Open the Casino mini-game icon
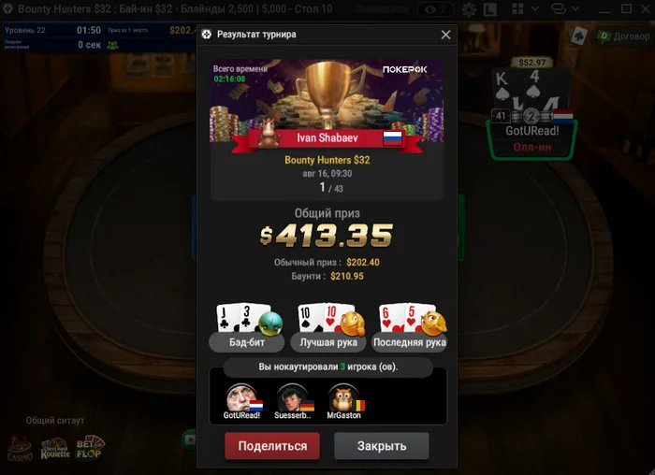The height and width of the screenshot is (475, 655). [20, 449]
